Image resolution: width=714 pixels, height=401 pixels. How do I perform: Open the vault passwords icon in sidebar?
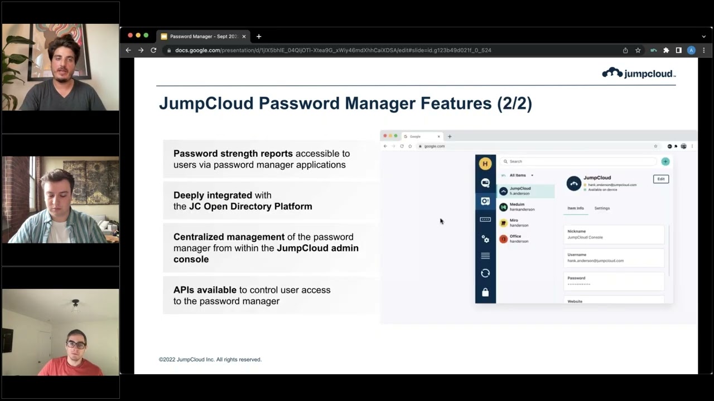(x=485, y=201)
